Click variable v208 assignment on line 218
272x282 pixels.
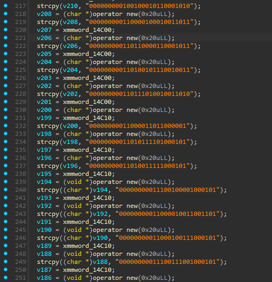pos(44,14)
